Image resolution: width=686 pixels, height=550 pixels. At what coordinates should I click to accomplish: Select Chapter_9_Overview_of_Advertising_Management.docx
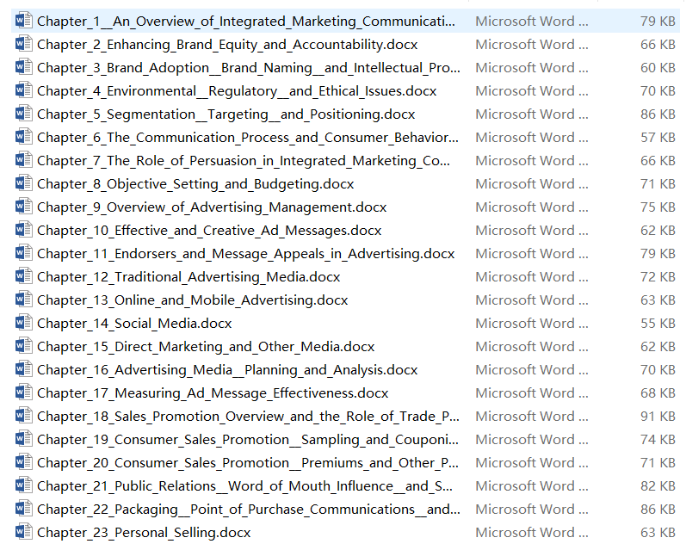pyautogui.click(x=212, y=207)
